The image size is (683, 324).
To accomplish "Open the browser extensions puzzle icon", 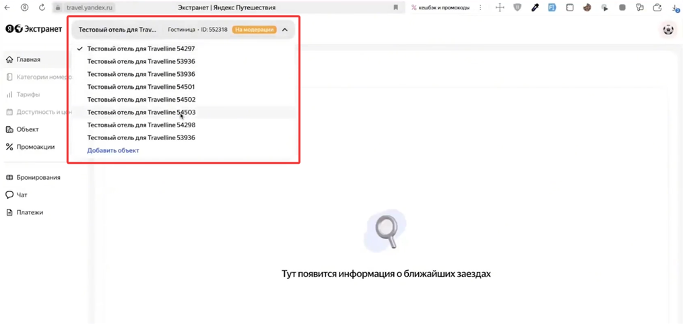I will (657, 7).
